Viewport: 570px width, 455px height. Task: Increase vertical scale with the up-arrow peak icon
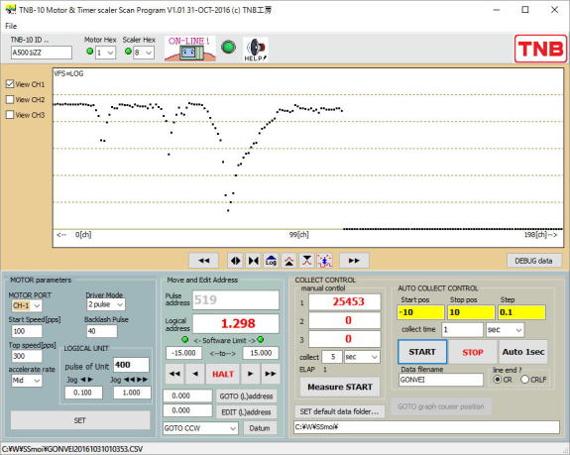tap(289, 261)
